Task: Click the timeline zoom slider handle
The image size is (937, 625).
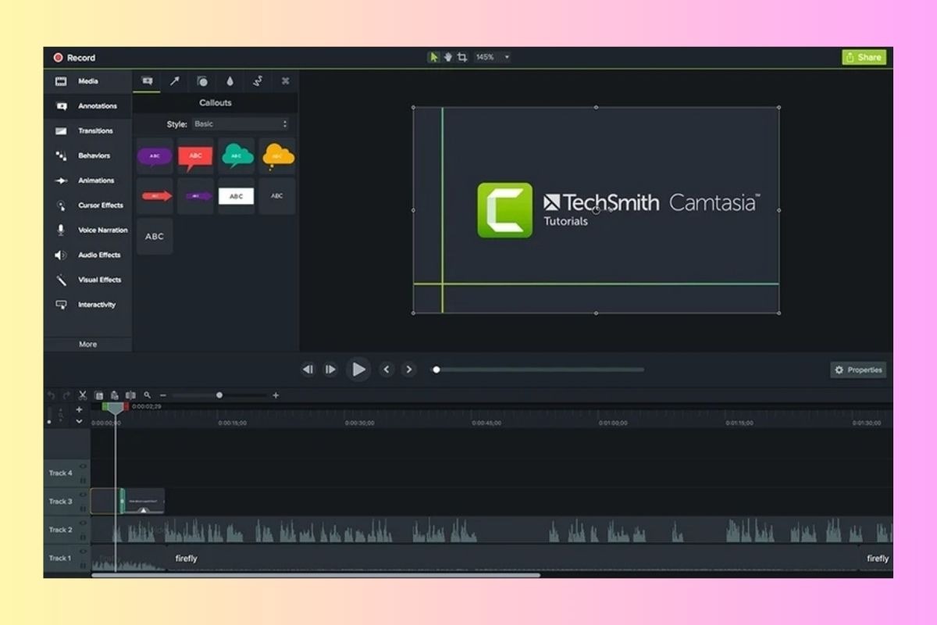Action: pyautogui.click(x=219, y=395)
